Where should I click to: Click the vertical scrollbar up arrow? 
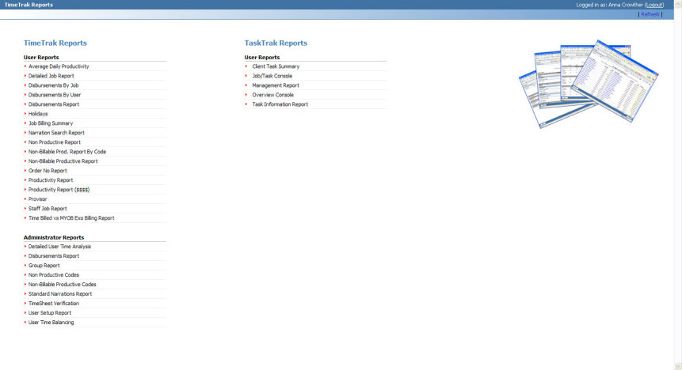click(678, 3)
